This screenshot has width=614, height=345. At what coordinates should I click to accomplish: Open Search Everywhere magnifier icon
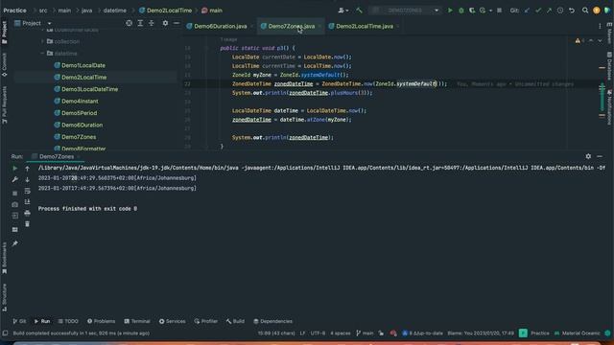click(585, 11)
